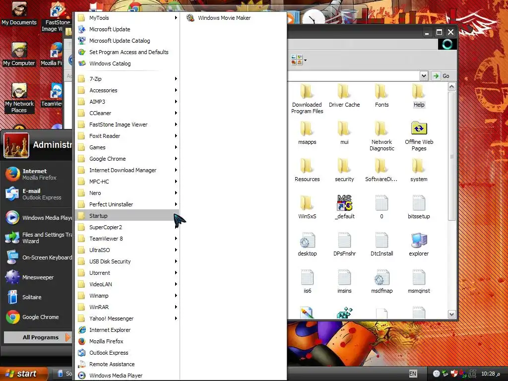The image size is (508, 381).
Task: Click the EN language indicator
Action: tap(413, 374)
